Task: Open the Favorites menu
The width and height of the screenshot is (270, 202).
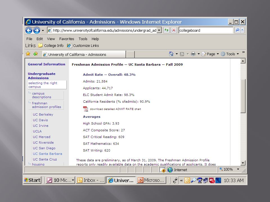Action: [67, 39]
